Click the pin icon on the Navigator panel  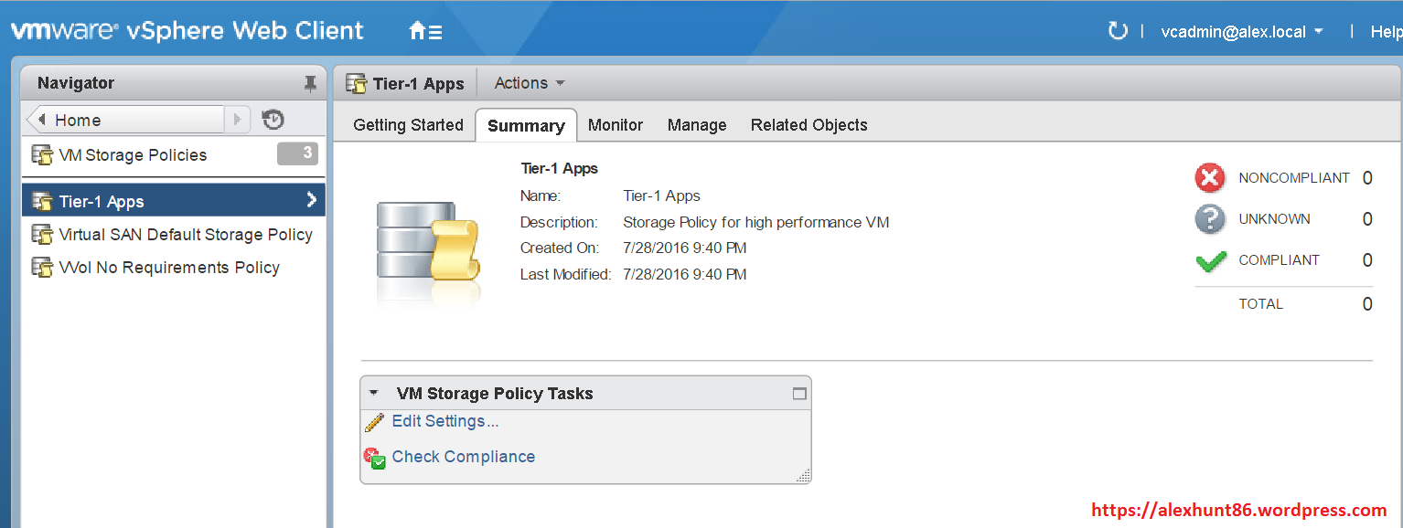[310, 83]
